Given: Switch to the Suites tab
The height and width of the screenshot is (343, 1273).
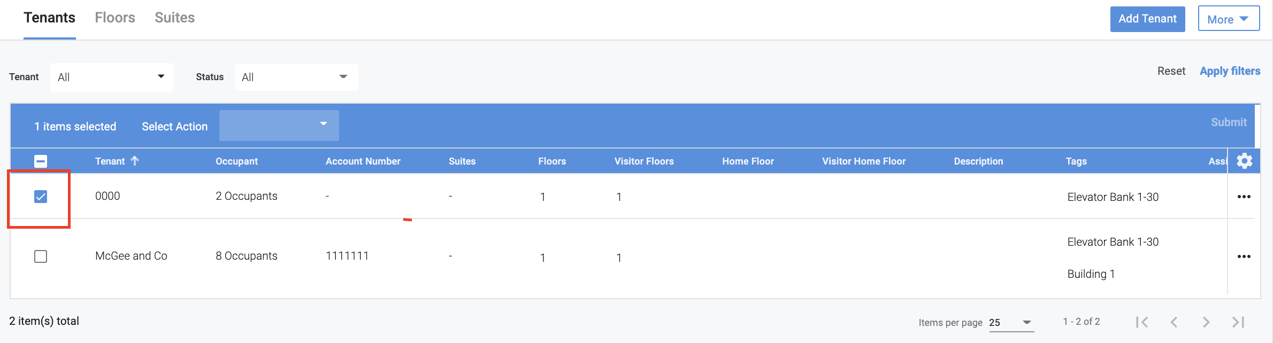Looking at the screenshot, I should click(174, 18).
